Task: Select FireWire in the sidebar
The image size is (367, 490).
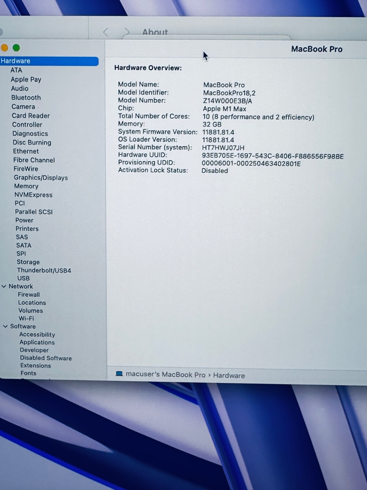Action: click(x=26, y=169)
